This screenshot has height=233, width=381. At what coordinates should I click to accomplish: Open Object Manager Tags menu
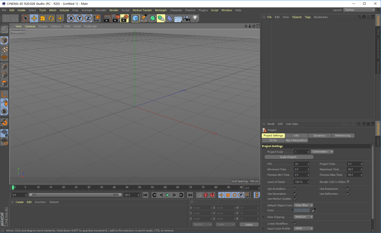(x=308, y=17)
